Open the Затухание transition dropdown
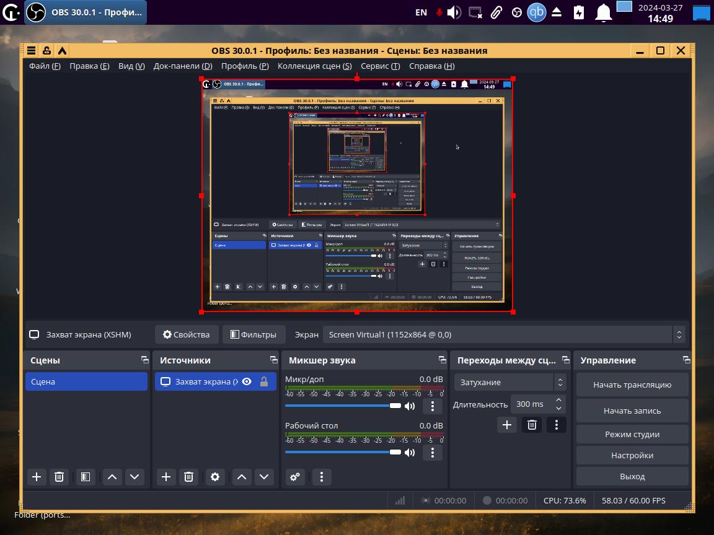 click(509, 383)
